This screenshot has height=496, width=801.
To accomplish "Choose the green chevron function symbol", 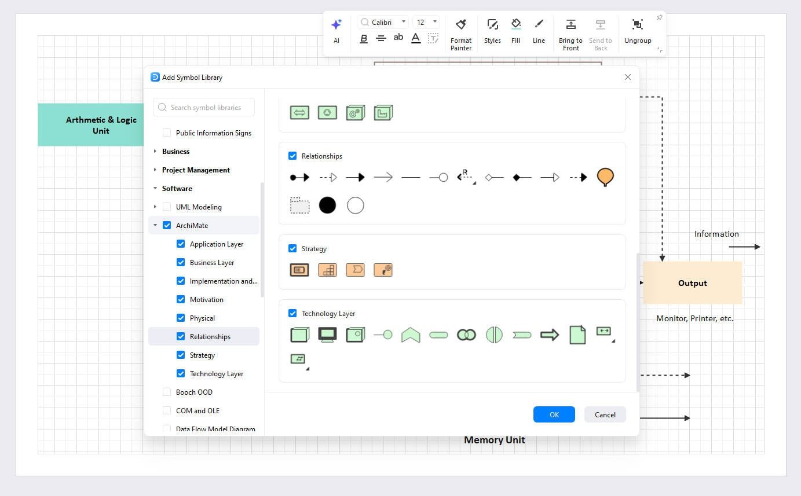I will (411, 335).
